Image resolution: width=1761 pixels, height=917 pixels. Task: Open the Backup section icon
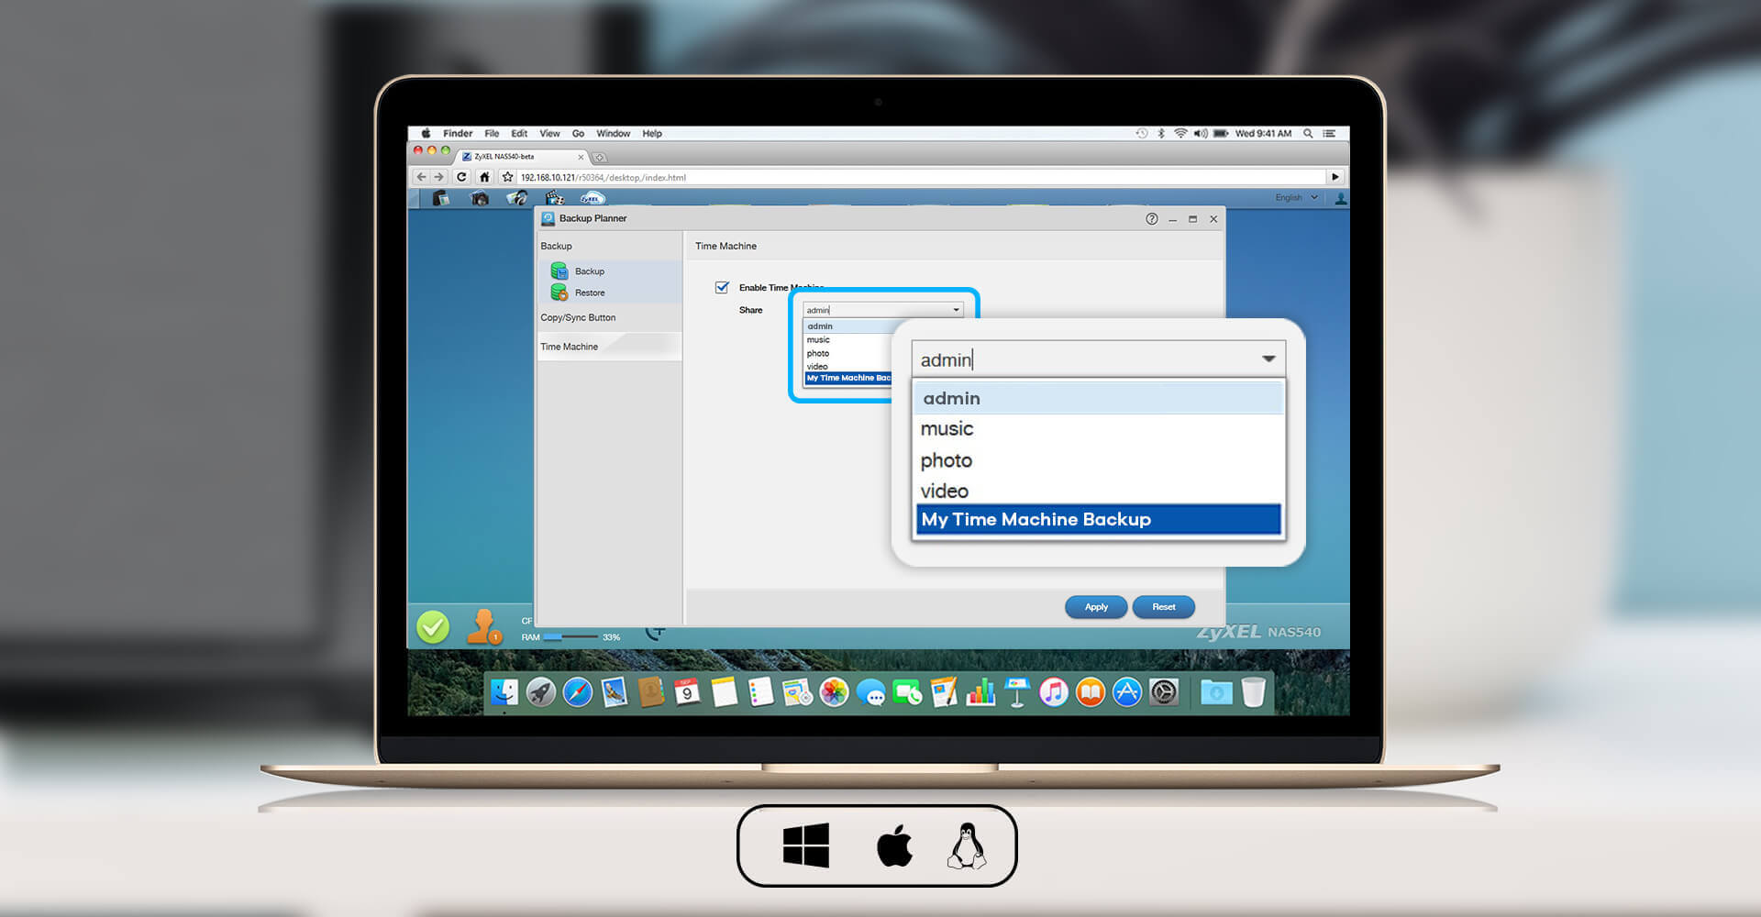coord(559,271)
